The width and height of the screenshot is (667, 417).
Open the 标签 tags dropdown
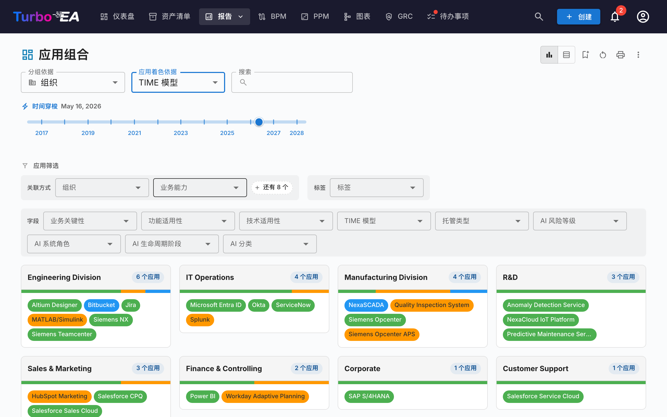(x=376, y=188)
